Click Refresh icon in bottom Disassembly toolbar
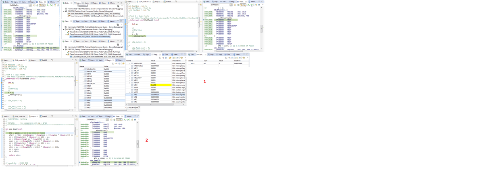The width and height of the screenshot is (496, 184). [111, 119]
